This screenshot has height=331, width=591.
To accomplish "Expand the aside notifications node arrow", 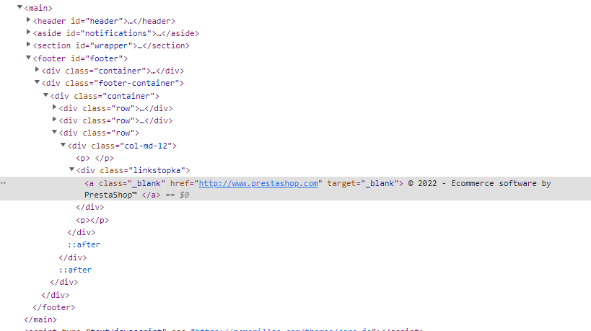I will click(x=28, y=32).
